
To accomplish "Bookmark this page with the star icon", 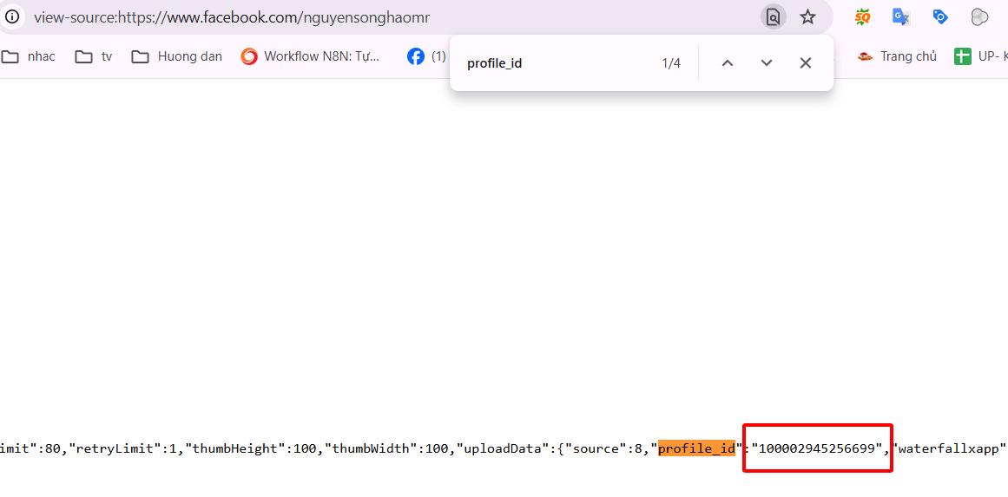I will [808, 16].
